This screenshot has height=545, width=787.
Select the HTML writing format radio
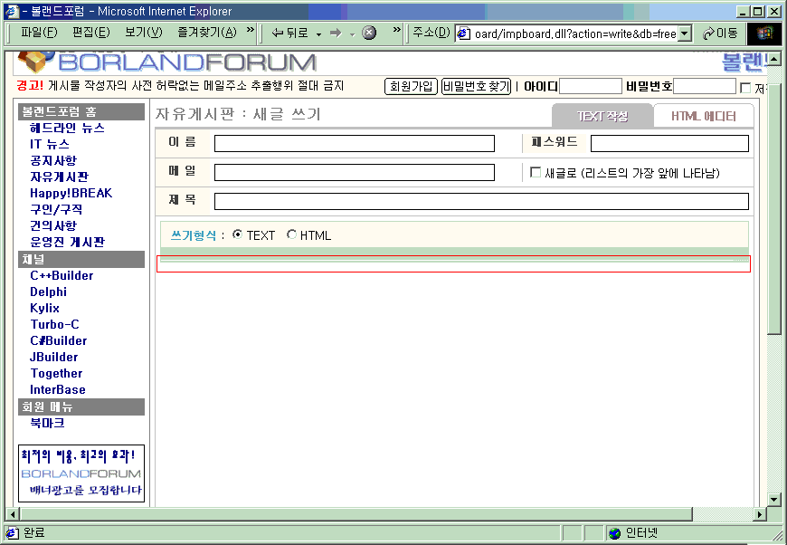click(291, 235)
